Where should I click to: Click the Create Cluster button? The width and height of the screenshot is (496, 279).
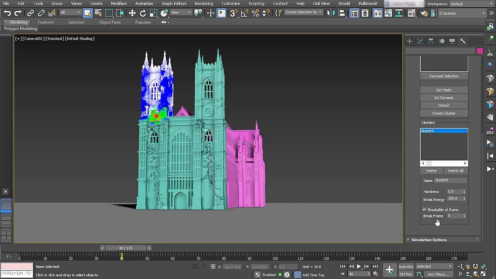(x=444, y=113)
